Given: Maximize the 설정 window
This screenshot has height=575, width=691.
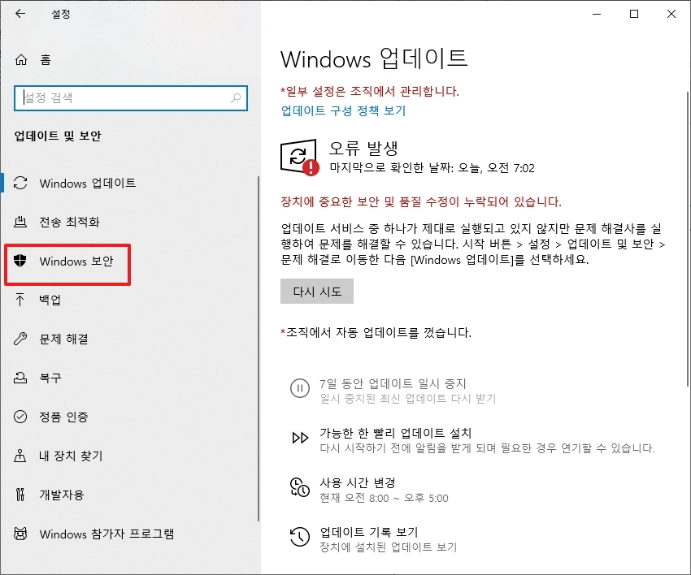Looking at the screenshot, I should point(634,14).
